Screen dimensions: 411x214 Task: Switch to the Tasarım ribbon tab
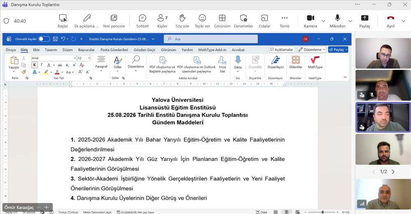tap(51, 50)
